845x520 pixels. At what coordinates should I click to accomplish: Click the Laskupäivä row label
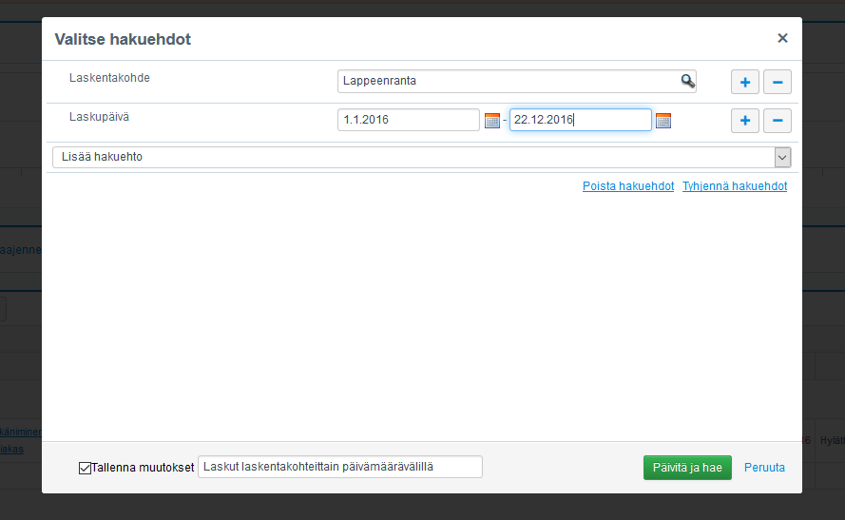(x=99, y=117)
